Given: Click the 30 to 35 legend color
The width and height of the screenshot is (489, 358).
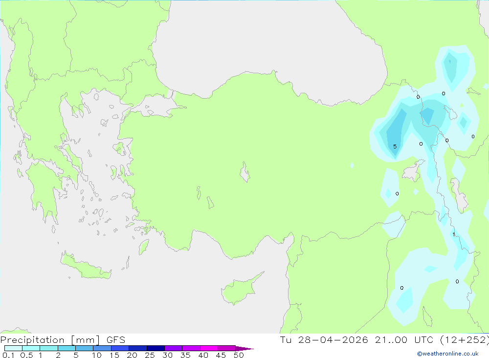Looking at the screenshot, I should pos(174,348).
